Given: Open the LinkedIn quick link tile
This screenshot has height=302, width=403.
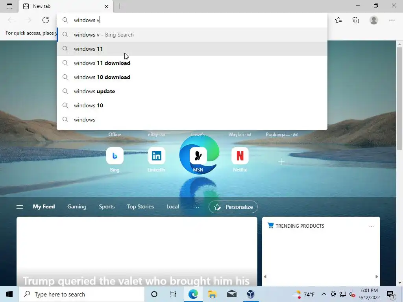Looking at the screenshot, I should click(156, 156).
